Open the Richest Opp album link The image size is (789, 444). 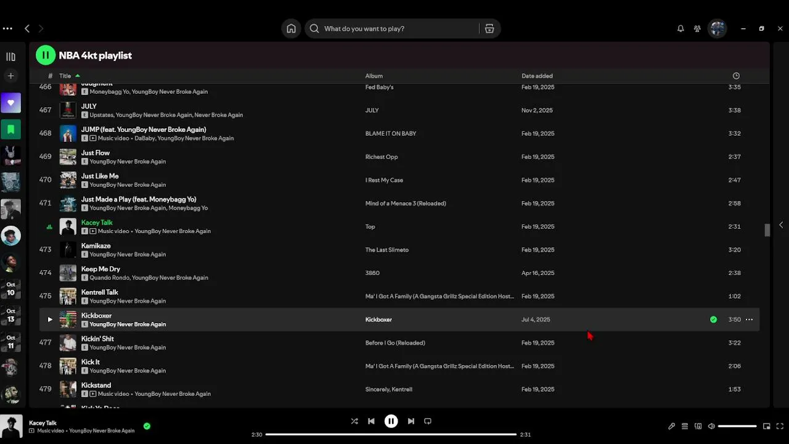click(382, 157)
